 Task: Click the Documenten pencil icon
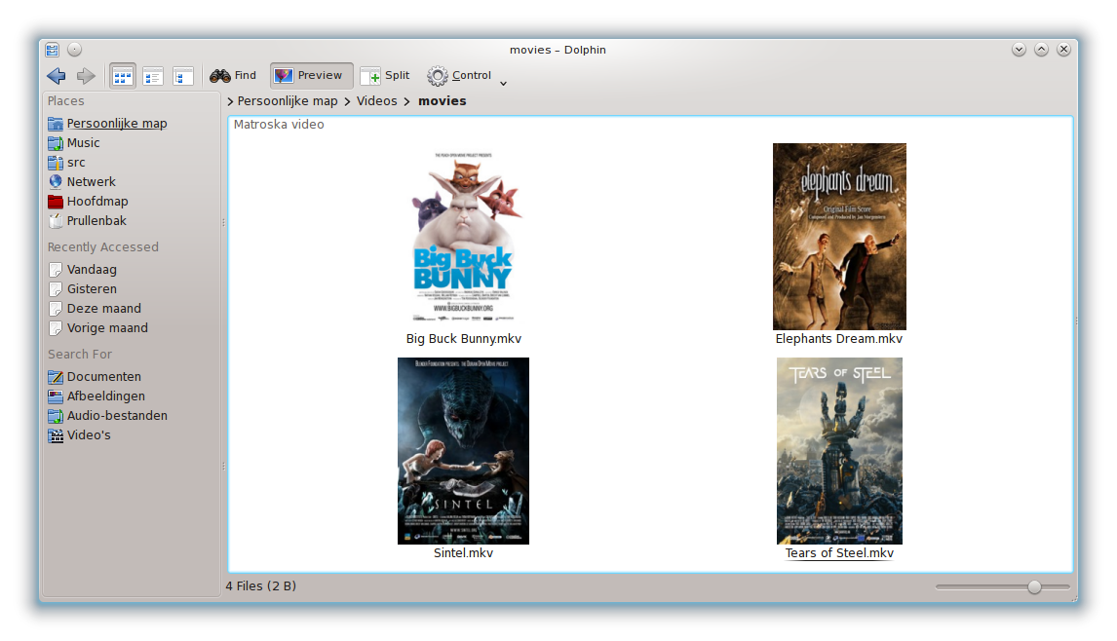[x=56, y=377]
